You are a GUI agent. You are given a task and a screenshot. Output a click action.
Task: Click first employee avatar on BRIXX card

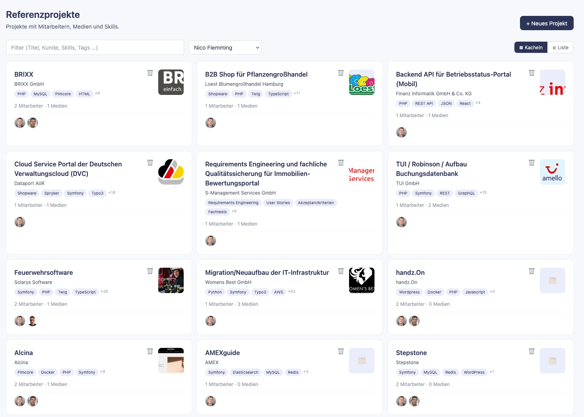point(20,123)
